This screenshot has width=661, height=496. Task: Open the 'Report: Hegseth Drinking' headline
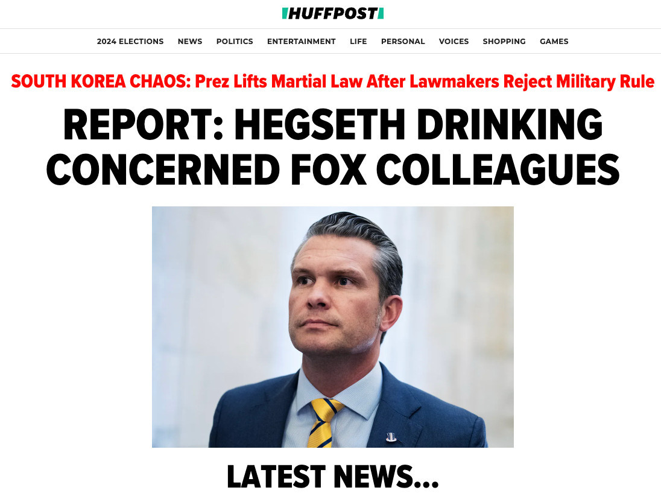332,124
